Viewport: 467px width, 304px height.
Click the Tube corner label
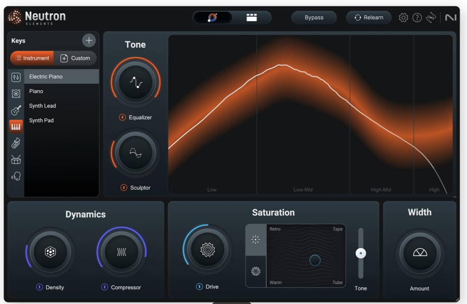pos(337,282)
